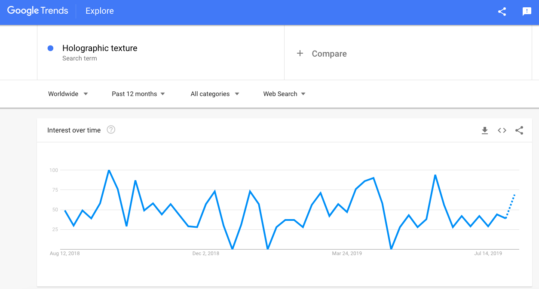Click the Google Trends logo

38,11
